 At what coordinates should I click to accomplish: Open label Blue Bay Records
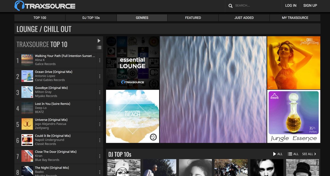47,160
